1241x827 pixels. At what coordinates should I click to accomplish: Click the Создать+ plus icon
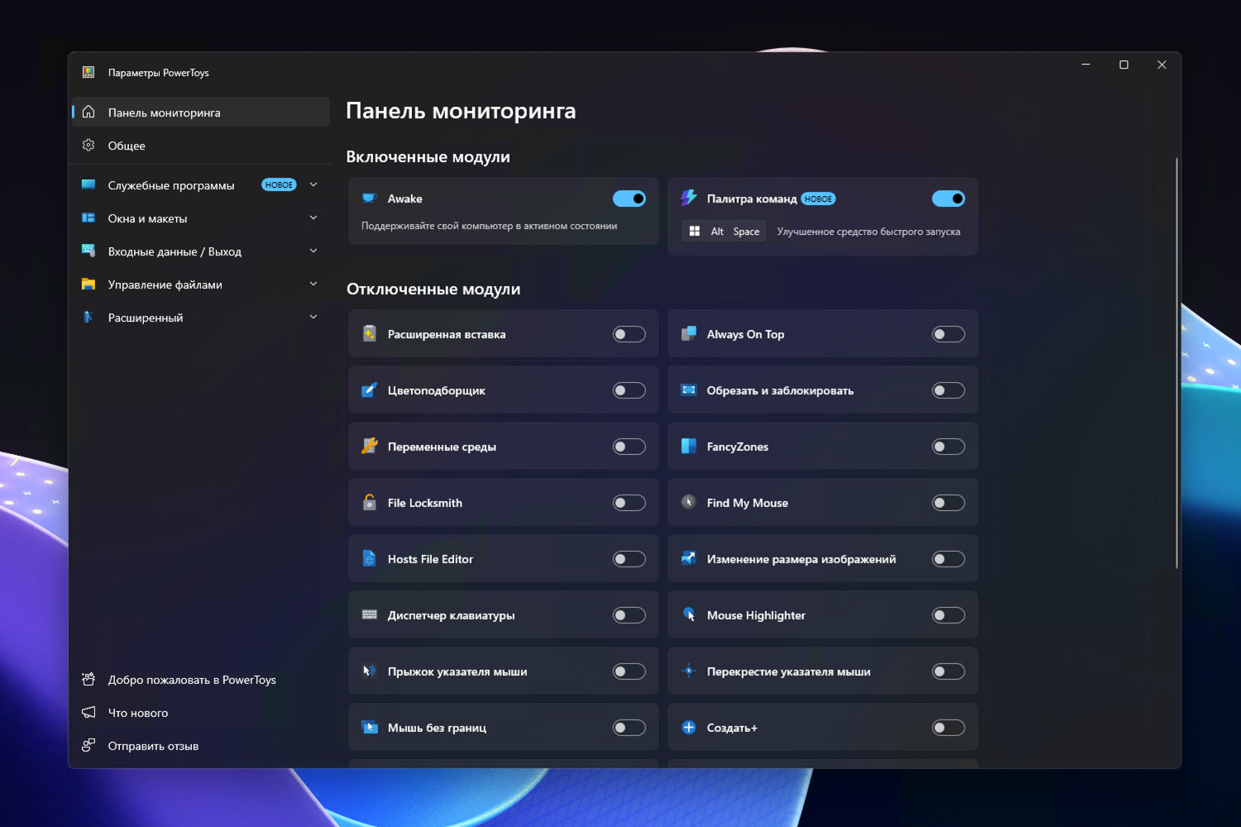(688, 728)
